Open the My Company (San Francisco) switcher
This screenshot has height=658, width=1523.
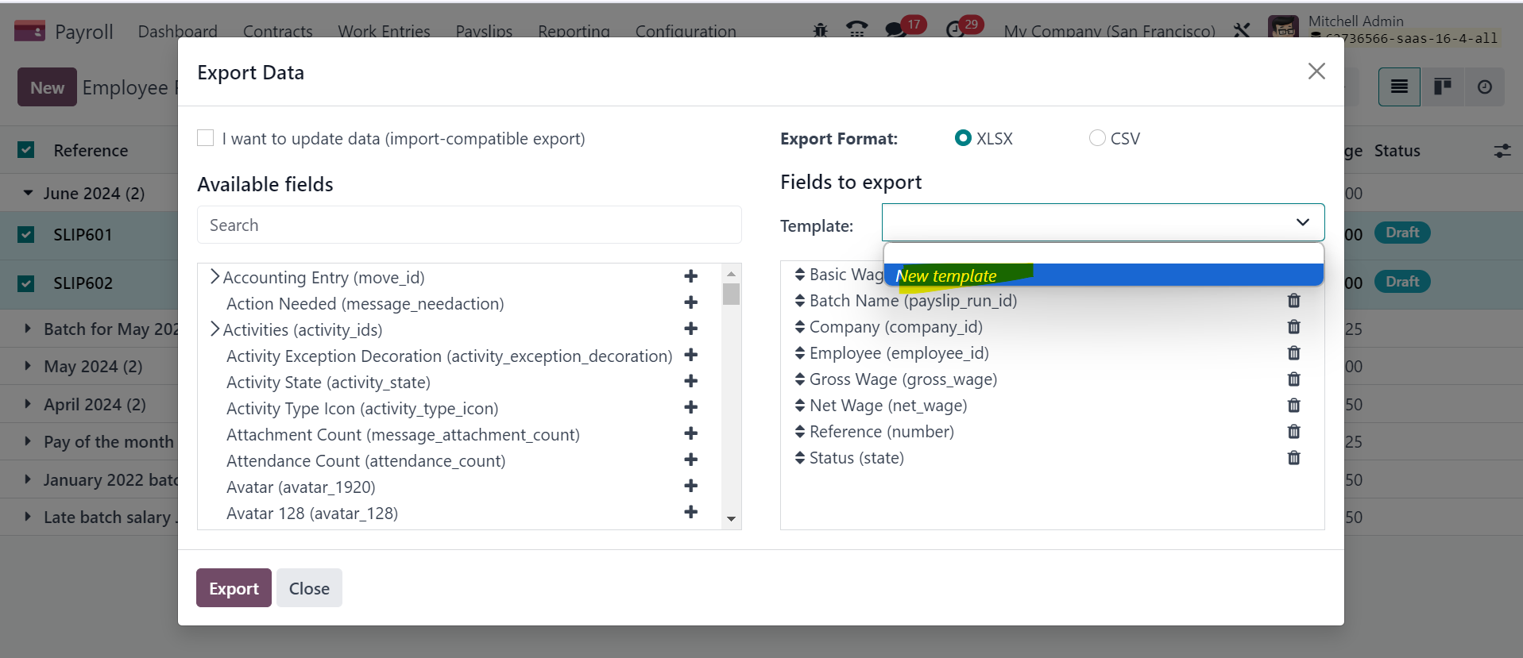[1109, 31]
